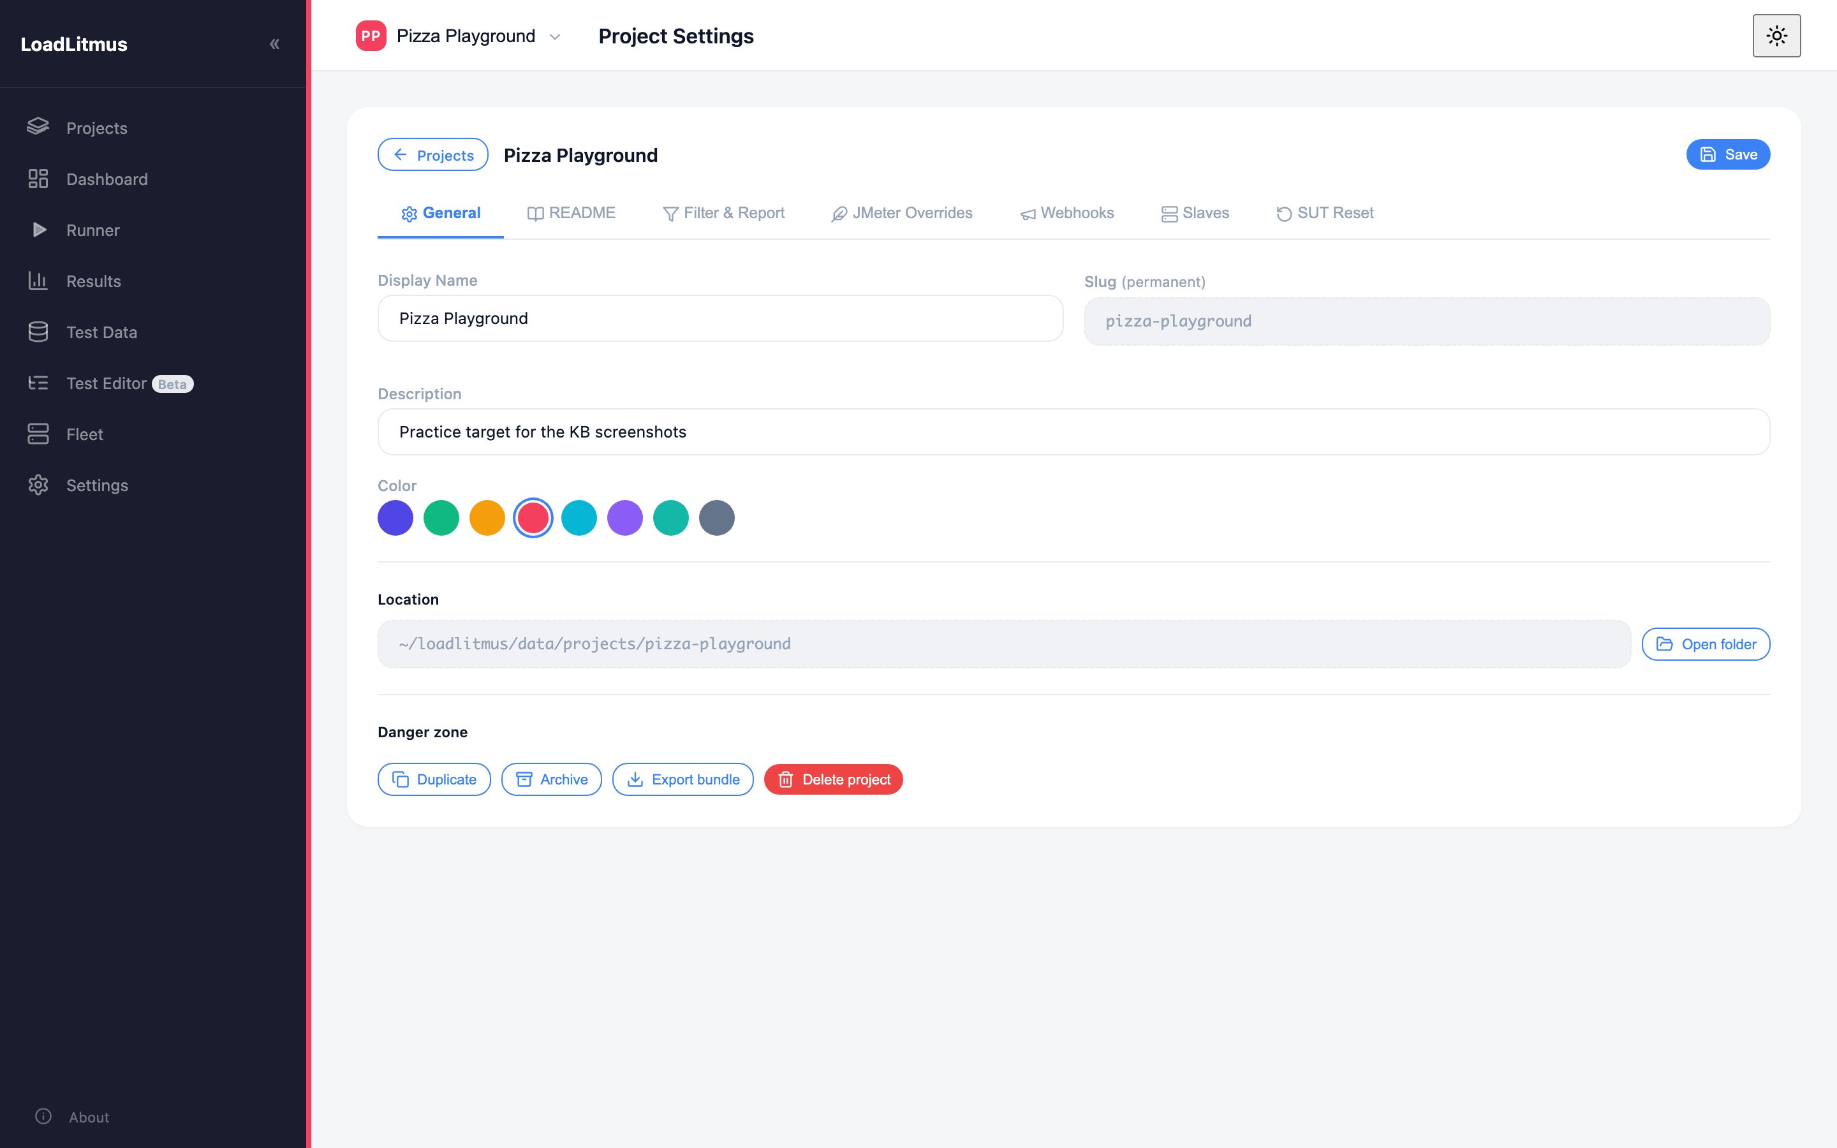Open the Pizza Playground project switcher dropdown
1837x1148 pixels.
click(459, 36)
